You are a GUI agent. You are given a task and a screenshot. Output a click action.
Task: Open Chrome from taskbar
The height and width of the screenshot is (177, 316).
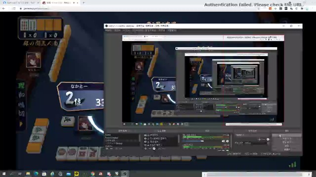[92, 174]
